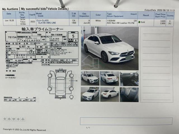Click the star marker icon

[5, 119]
